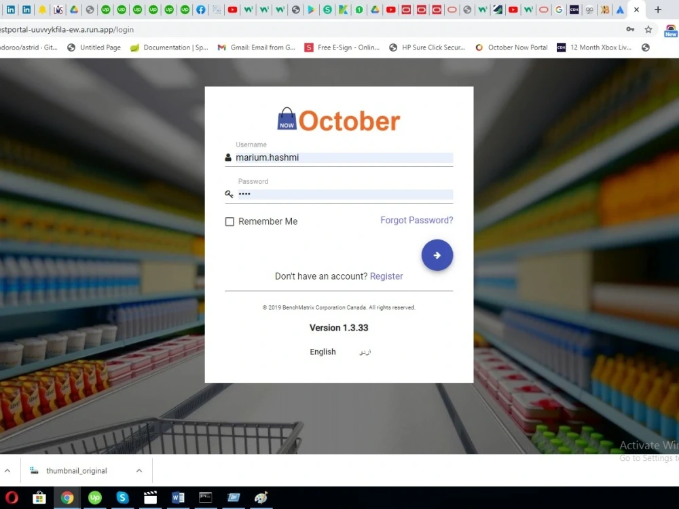This screenshot has width=679, height=509.
Task: Expand the thumbnail_original download options chevron
Action: pyautogui.click(x=139, y=470)
